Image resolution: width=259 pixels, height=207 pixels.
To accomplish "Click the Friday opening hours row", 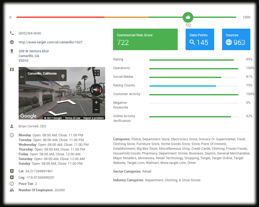I will pos(50,154).
